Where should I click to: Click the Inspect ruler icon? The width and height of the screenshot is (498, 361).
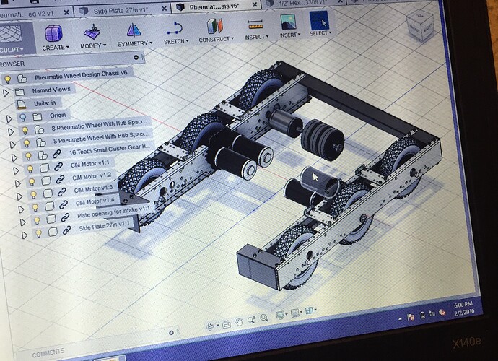pos(255,25)
